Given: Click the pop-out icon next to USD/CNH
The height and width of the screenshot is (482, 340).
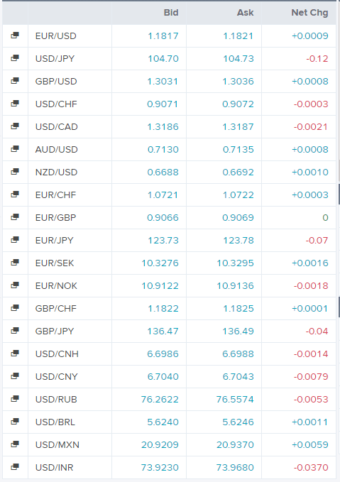Looking at the screenshot, I should tap(15, 354).
